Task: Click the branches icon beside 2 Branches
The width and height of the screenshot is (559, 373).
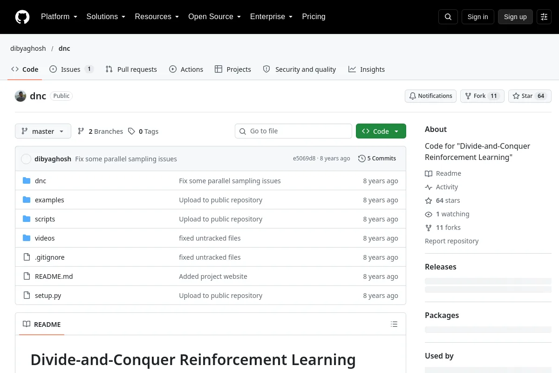Action: (81, 131)
